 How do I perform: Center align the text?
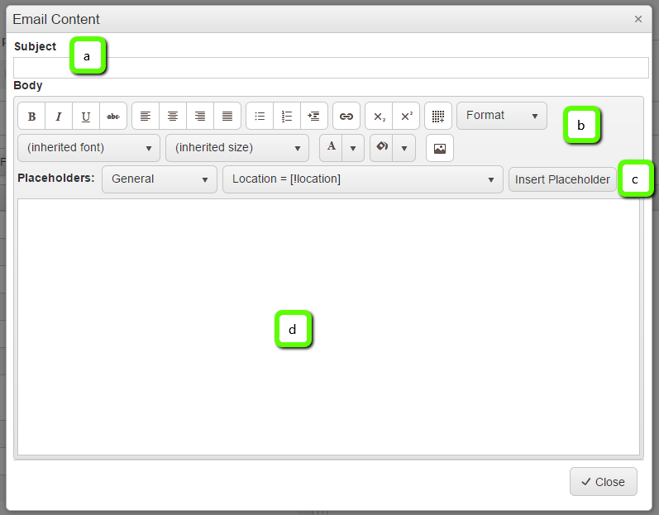[173, 117]
